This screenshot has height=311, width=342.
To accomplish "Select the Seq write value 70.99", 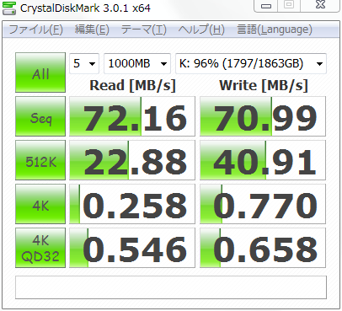I will click(x=263, y=116).
